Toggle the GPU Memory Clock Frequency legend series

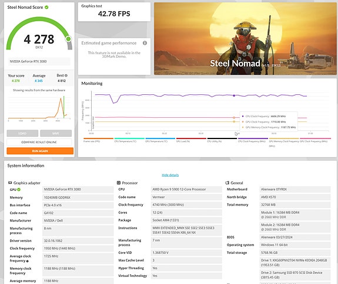click(284, 142)
